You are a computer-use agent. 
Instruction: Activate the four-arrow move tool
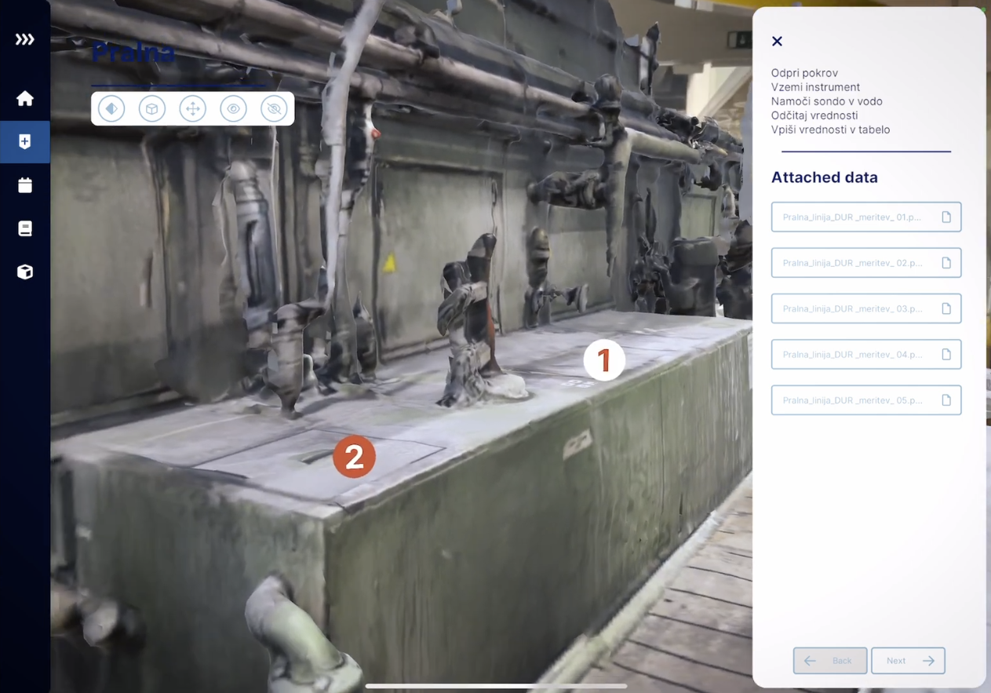click(x=192, y=109)
